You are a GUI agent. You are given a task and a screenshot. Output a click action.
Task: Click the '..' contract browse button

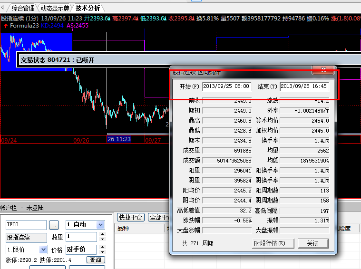(54, 225)
